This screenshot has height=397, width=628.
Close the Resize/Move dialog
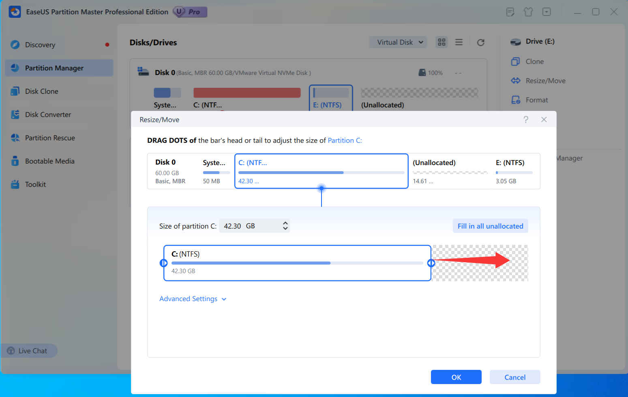click(x=544, y=119)
